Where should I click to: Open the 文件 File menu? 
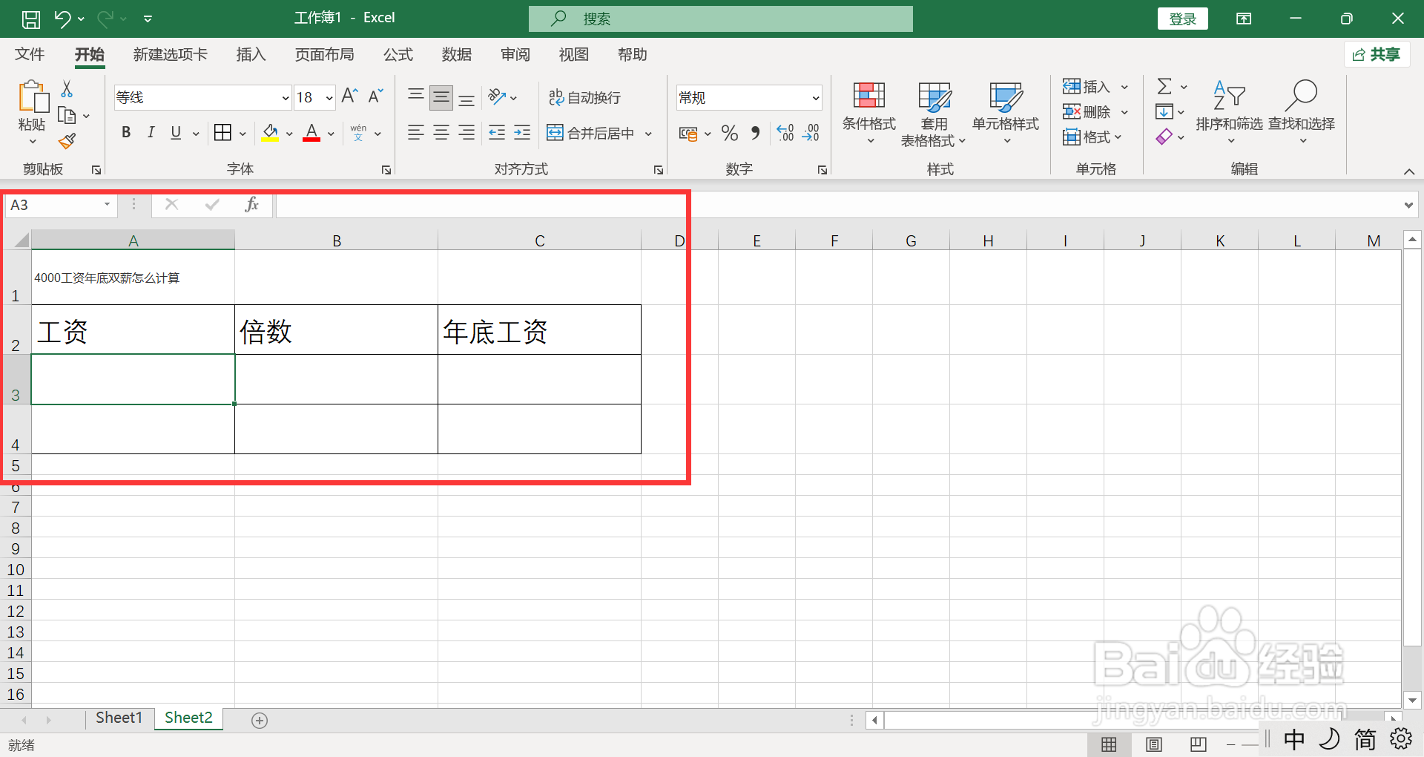point(30,54)
